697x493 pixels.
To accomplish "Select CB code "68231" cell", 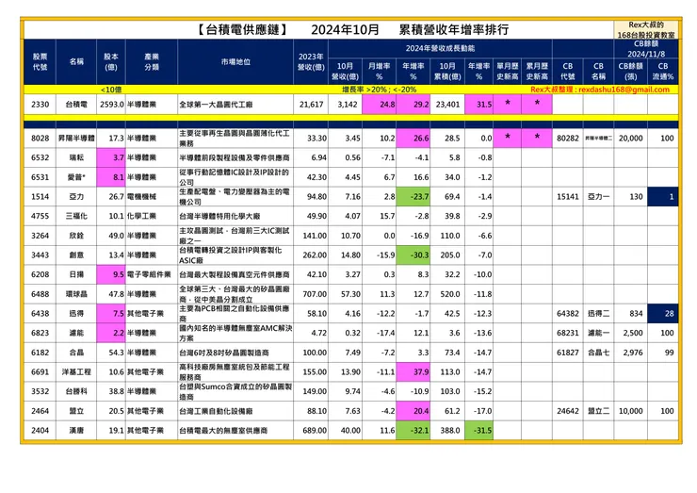I will point(568,334).
